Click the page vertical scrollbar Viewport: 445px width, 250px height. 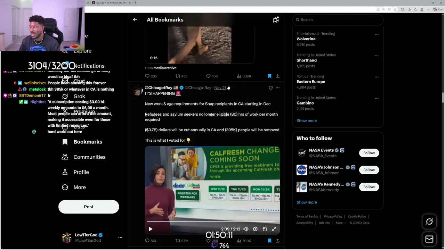click(x=443, y=98)
